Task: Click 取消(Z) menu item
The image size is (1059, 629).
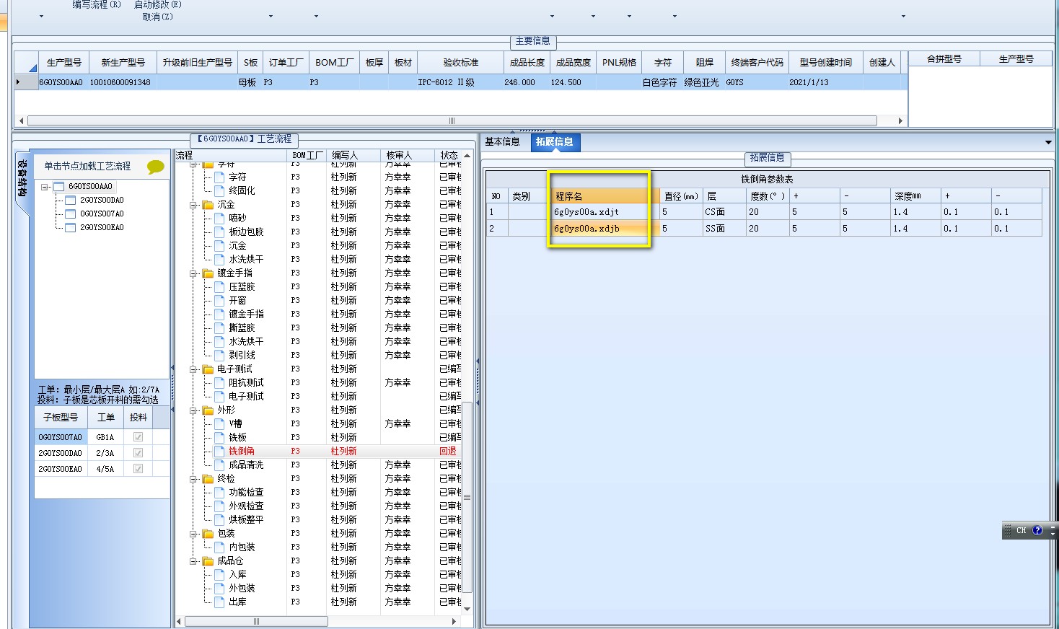Action: 157,17
